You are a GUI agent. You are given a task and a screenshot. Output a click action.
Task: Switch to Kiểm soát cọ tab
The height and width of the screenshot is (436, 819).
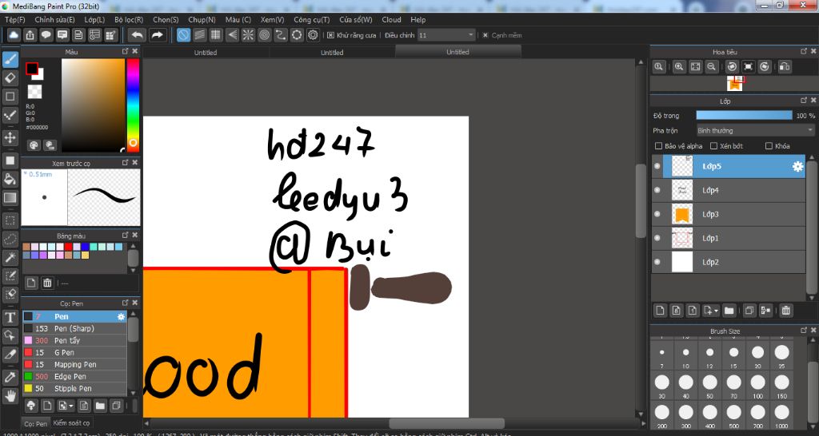point(71,422)
